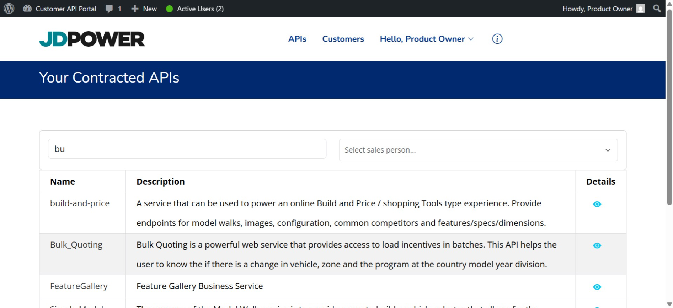The height and width of the screenshot is (308, 673).
Task: Click the WordPress logo icon
Action: click(x=9, y=9)
